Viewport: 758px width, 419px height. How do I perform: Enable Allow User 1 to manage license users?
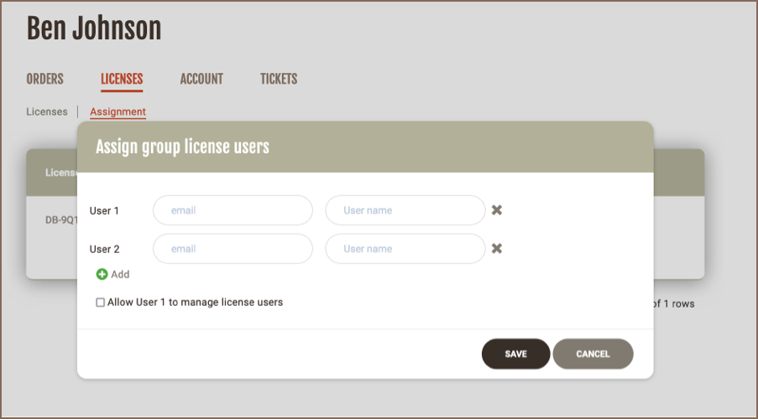[101, 303]
